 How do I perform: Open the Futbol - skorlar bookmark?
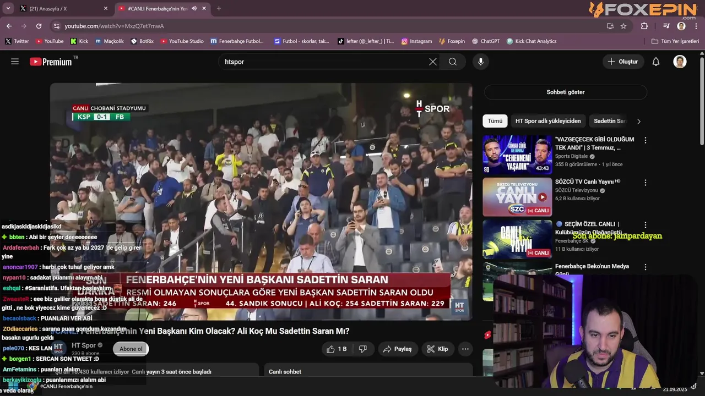(301, 41)
